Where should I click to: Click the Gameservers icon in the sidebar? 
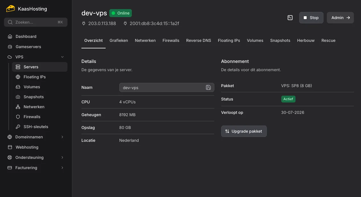[10, 47]
